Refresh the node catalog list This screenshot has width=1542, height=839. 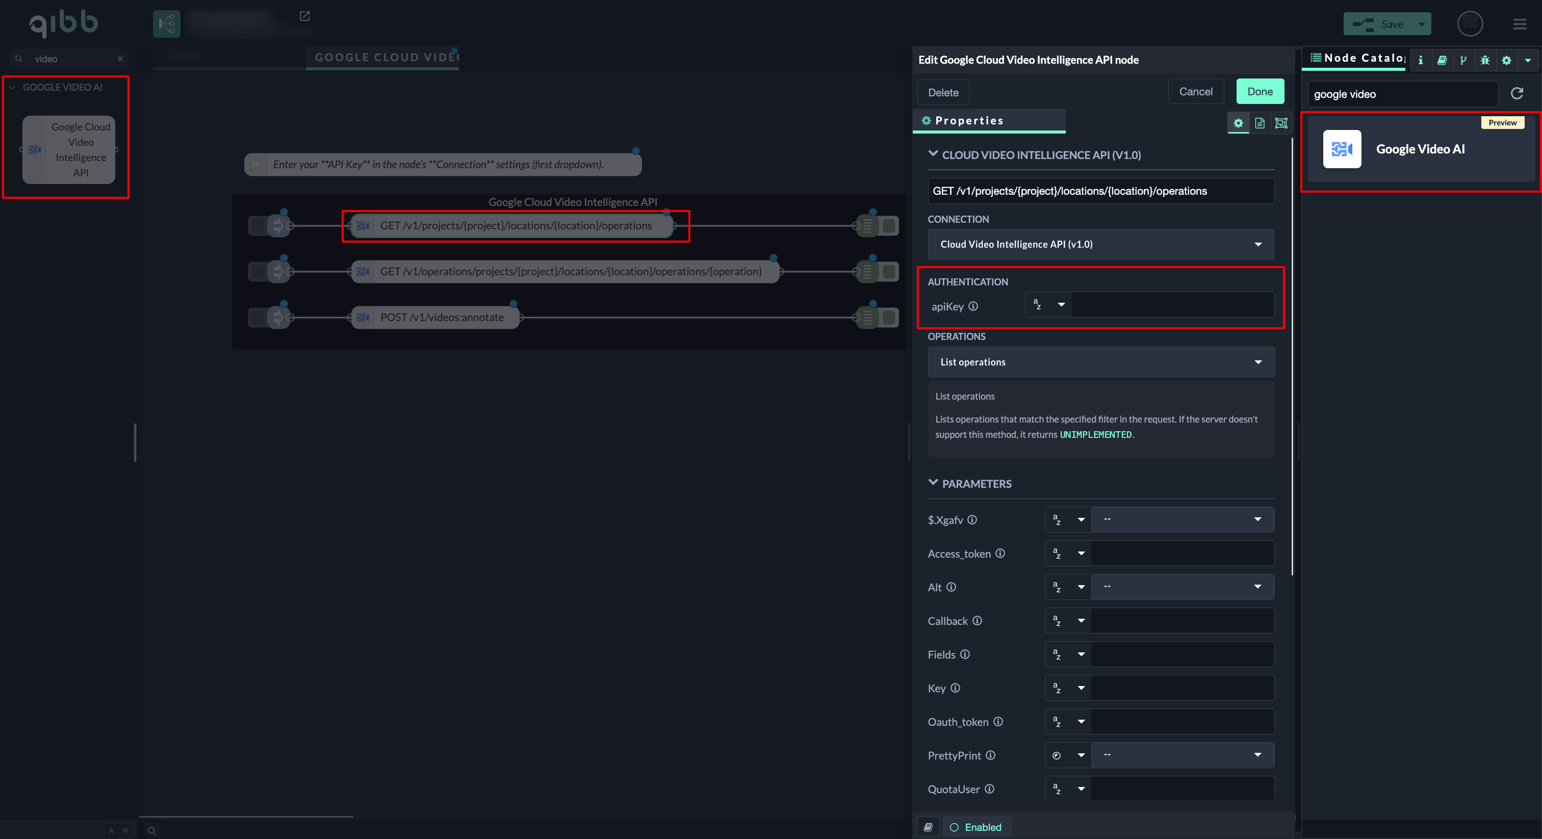pyautogui.click(x=1517, y=93)
